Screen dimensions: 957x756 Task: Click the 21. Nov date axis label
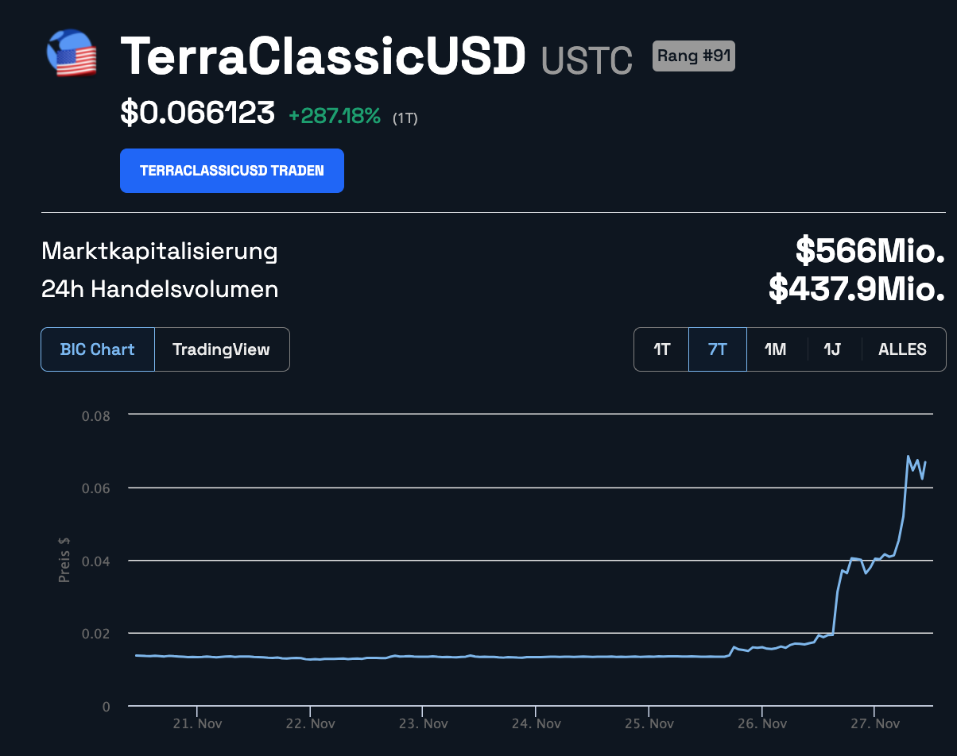click(197, 723)
